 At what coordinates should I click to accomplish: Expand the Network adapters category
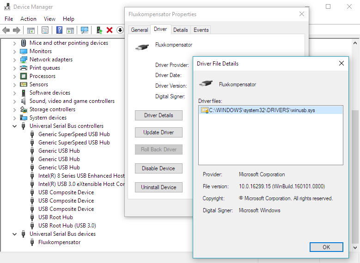14,60
